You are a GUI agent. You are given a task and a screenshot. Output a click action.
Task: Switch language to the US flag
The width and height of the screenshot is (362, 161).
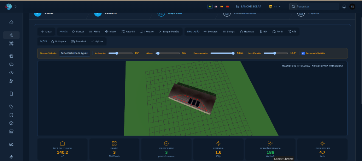click(216, 7)
